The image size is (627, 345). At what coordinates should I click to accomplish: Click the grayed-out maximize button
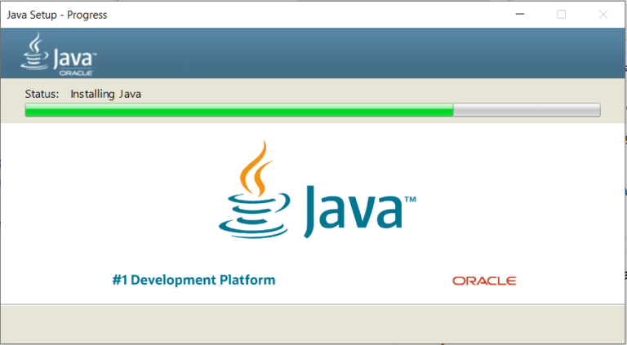pos(561,14)
